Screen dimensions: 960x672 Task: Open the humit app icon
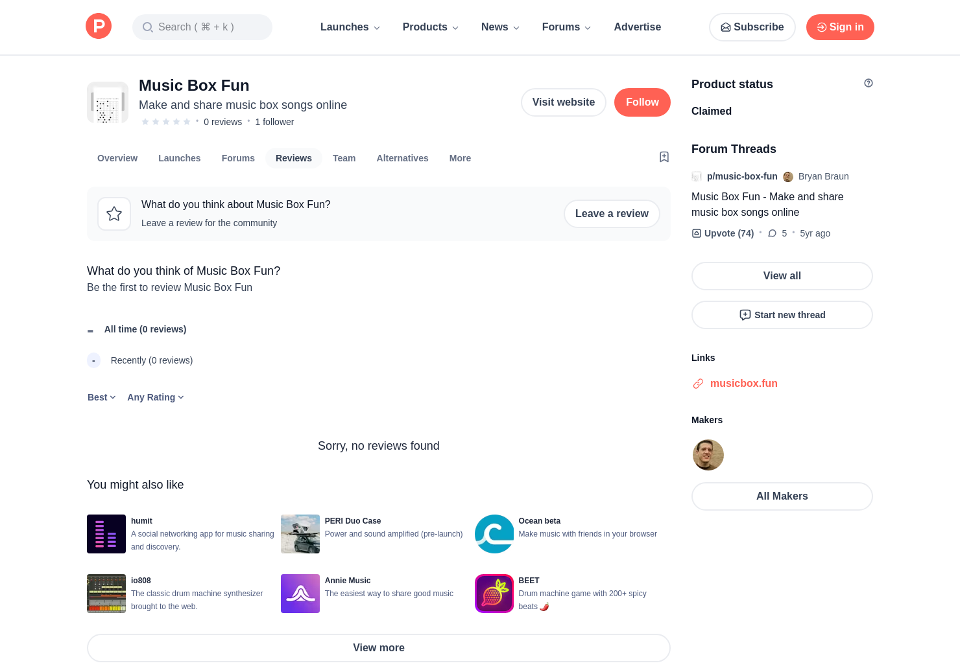click(x=106, y=534)
